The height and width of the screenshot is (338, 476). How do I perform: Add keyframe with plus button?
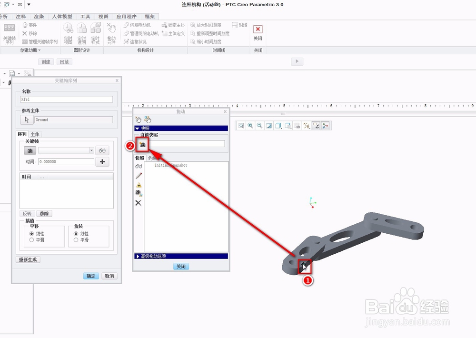(102, 162)
